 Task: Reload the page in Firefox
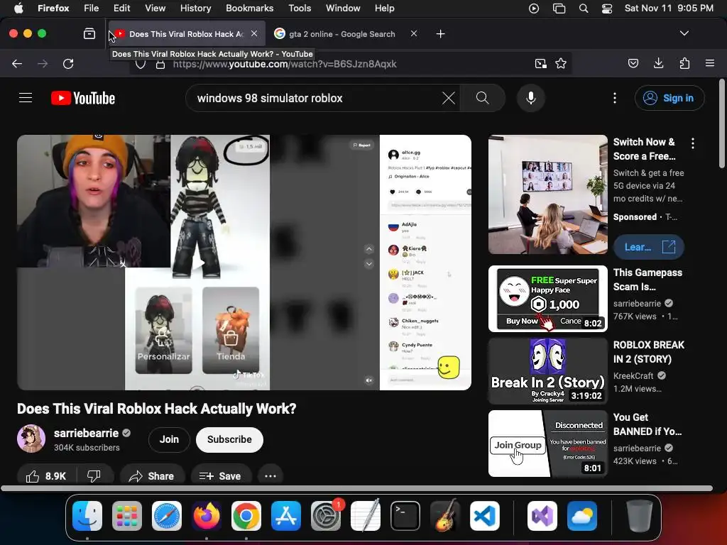tap(68, 63)
